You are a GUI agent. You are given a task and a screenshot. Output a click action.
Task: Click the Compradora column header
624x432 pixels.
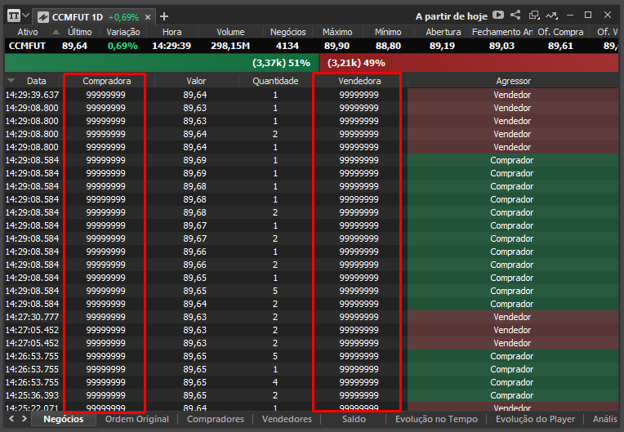tap(107, 81)
